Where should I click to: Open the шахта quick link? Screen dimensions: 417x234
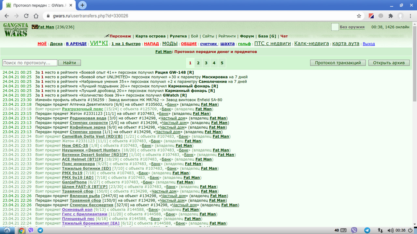[227, 44]
